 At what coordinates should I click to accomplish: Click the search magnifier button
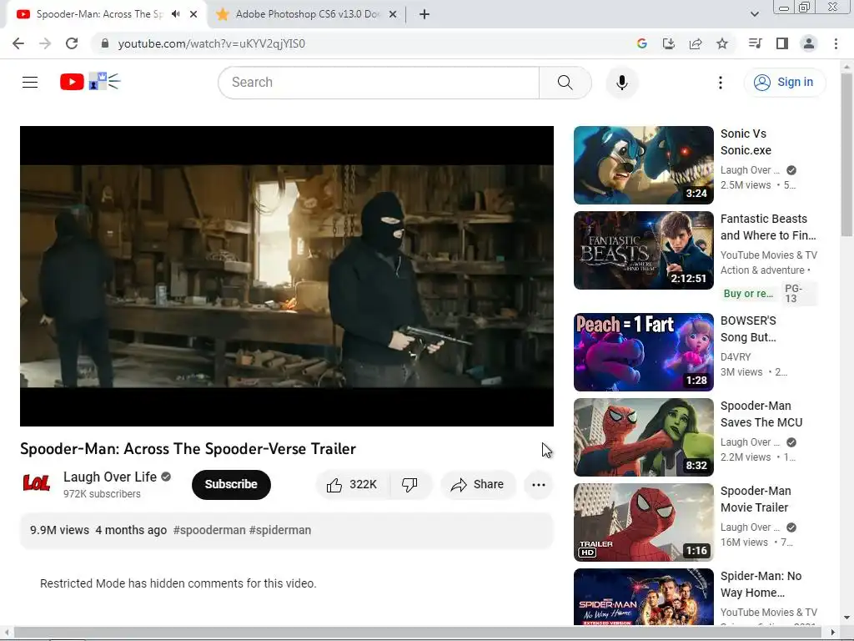click(565, 83)
